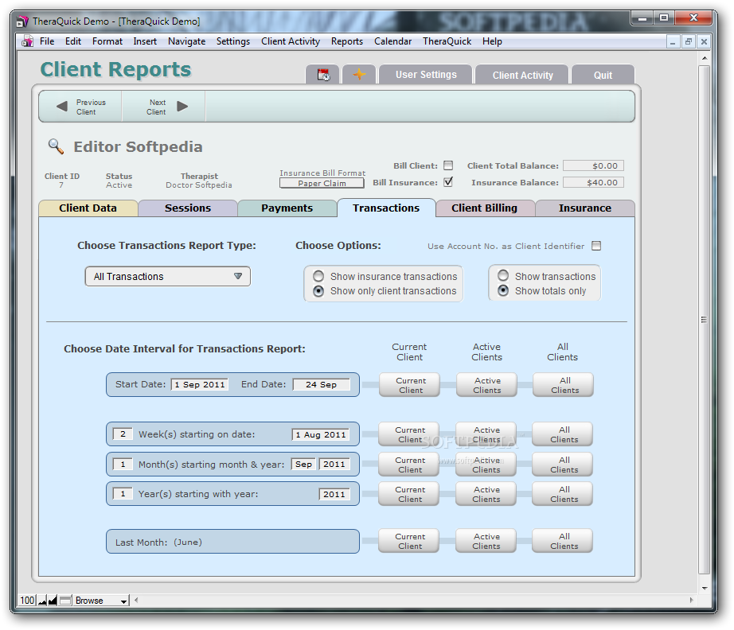Click the number of months field
The image size is (734, 630).
point(123,464)
